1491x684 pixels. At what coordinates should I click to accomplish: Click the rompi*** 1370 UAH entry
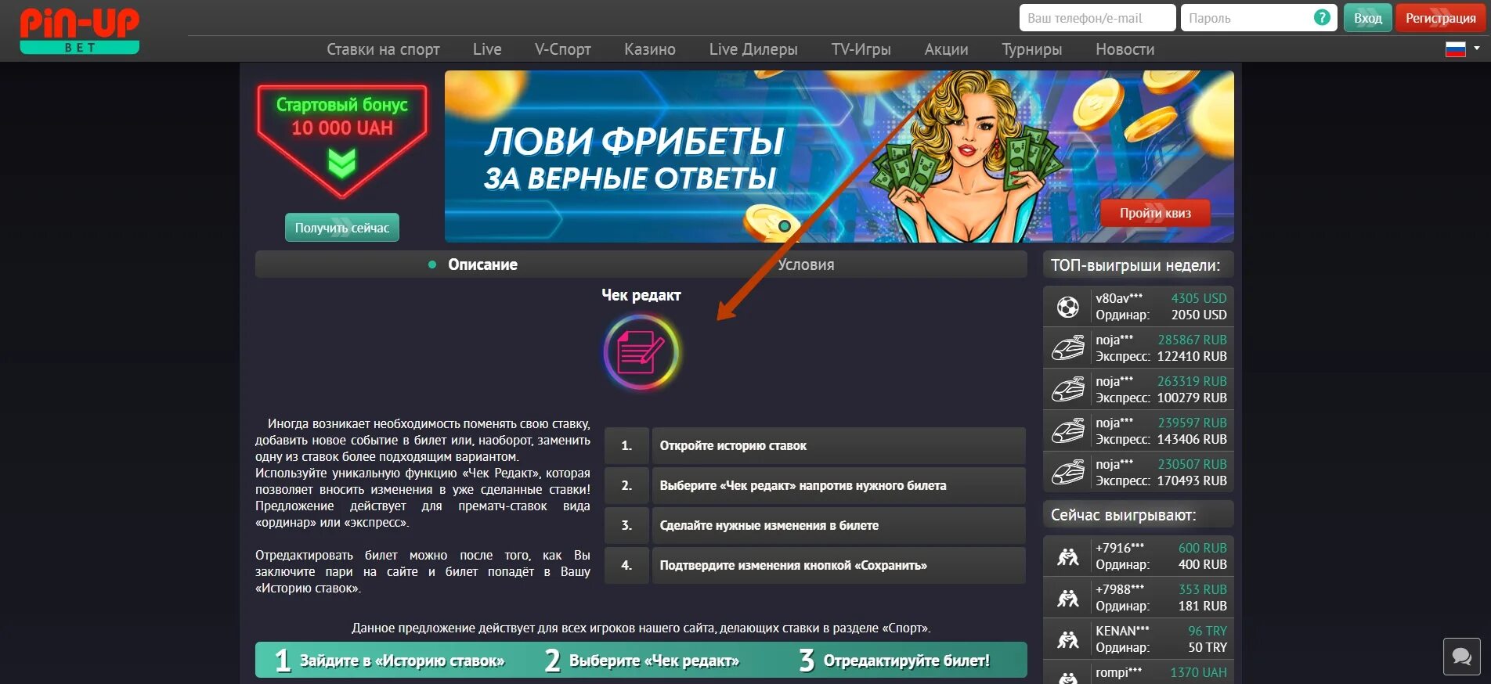click(1138, 674)
